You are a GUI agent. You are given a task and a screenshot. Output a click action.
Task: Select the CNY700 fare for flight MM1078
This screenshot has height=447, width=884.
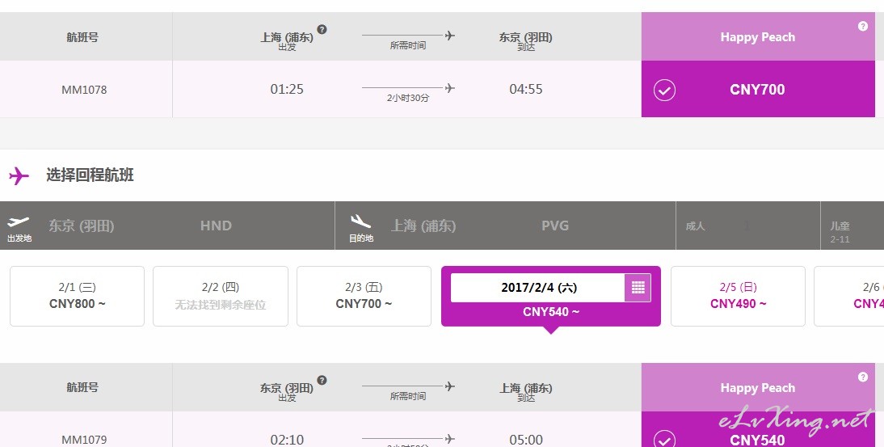point(758,89)
